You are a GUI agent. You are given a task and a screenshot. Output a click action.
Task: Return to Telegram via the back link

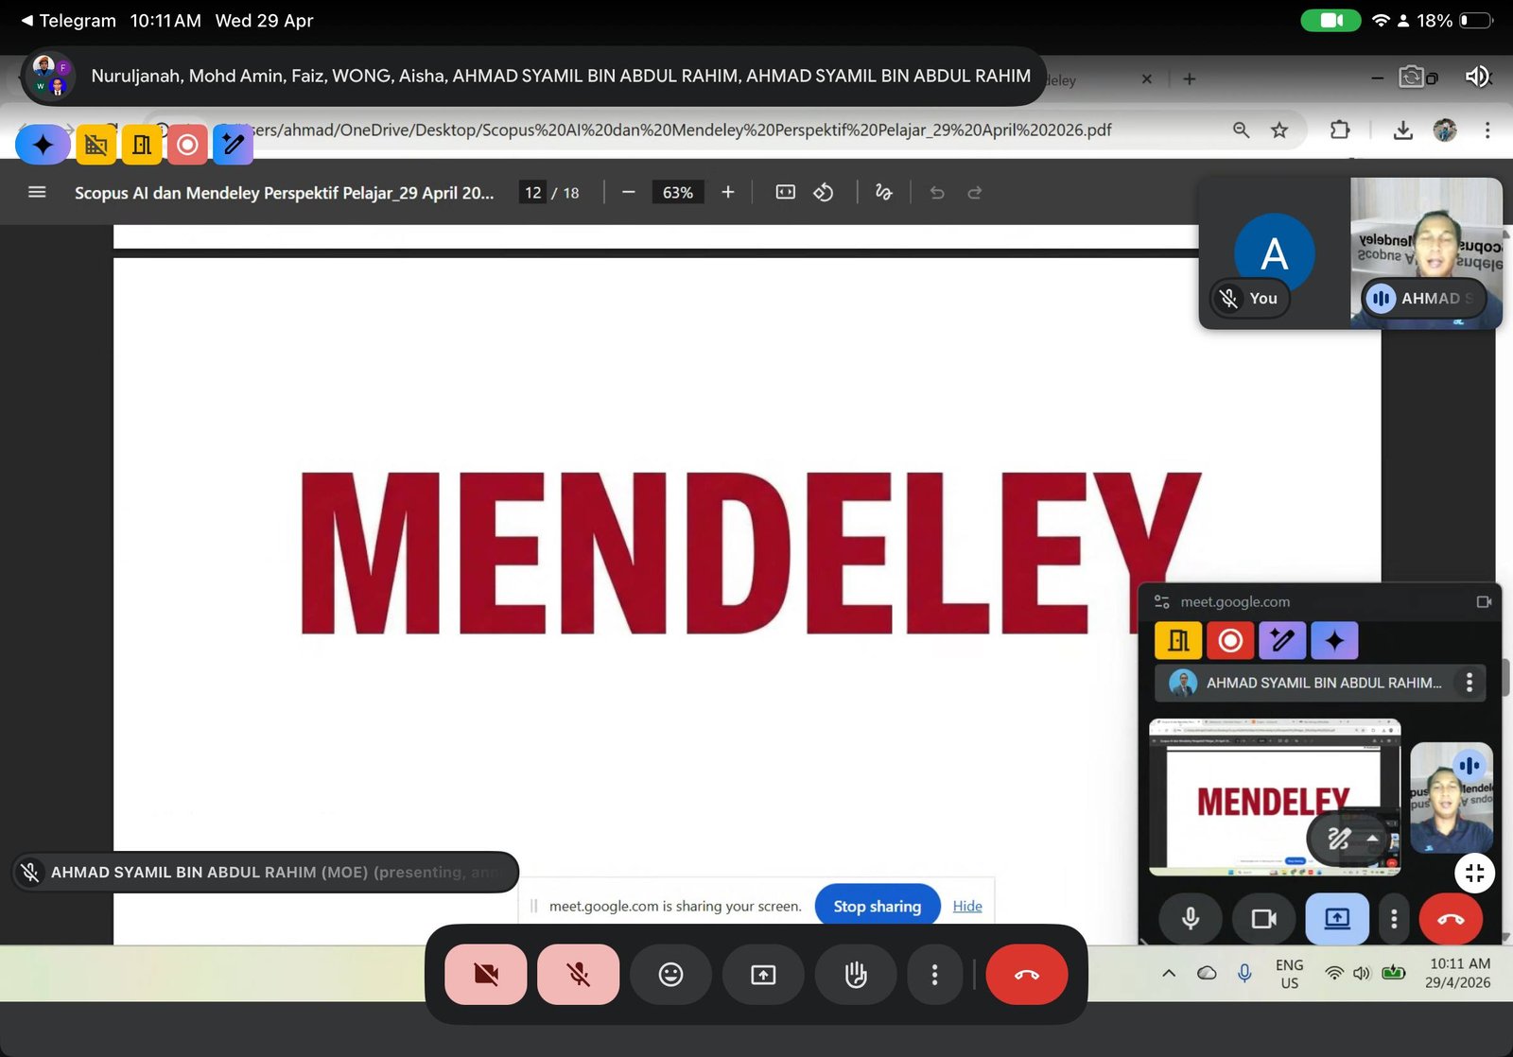pyautogui.click(x=68, y=21)
